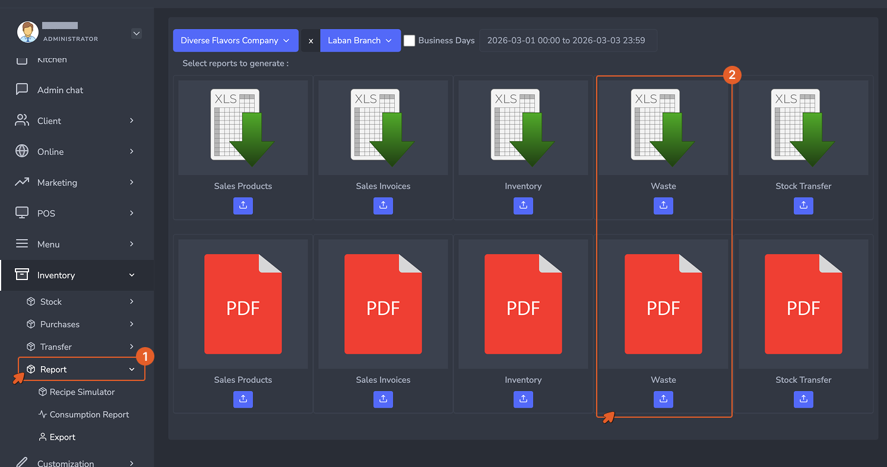This screenshot has height=467, width=887.
Task: Click the XLS Sales Products spreadsheet icon
Action: coord(243,128)
